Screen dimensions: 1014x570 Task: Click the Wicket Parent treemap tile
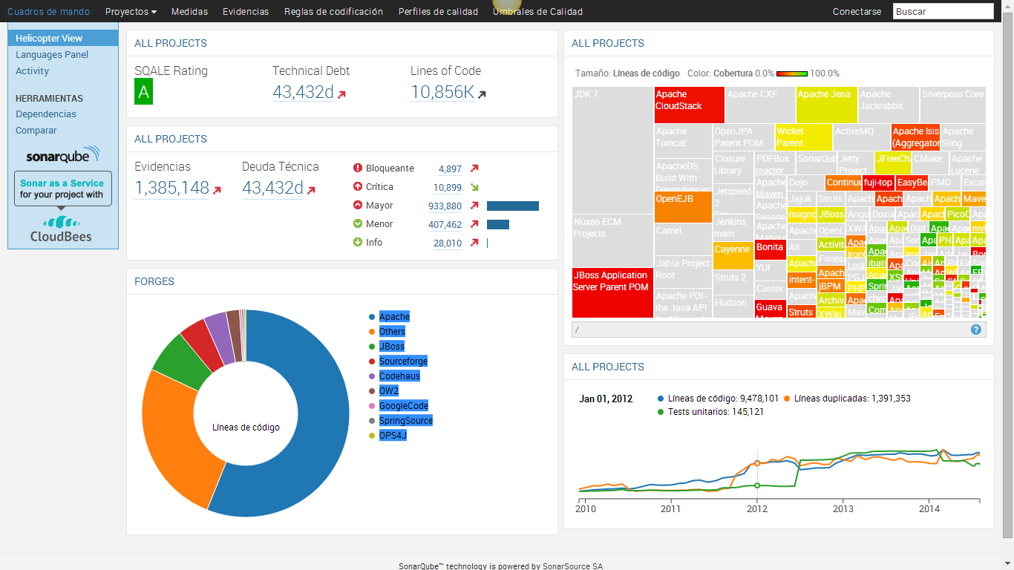[804, 137]
